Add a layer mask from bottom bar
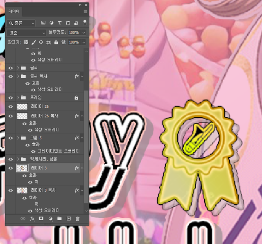The width and height of the screenshot is (262, 244). pos(41,219)
